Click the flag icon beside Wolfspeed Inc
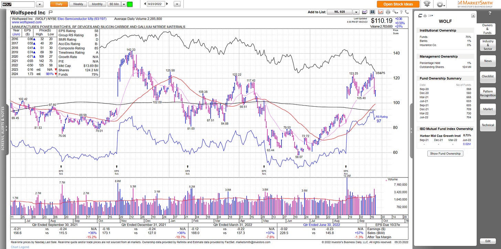 point(51,12)
